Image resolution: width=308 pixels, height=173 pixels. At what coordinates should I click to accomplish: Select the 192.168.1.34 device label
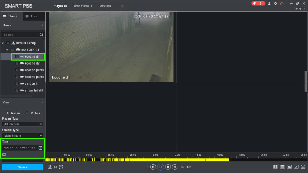[x=30, y=50]
